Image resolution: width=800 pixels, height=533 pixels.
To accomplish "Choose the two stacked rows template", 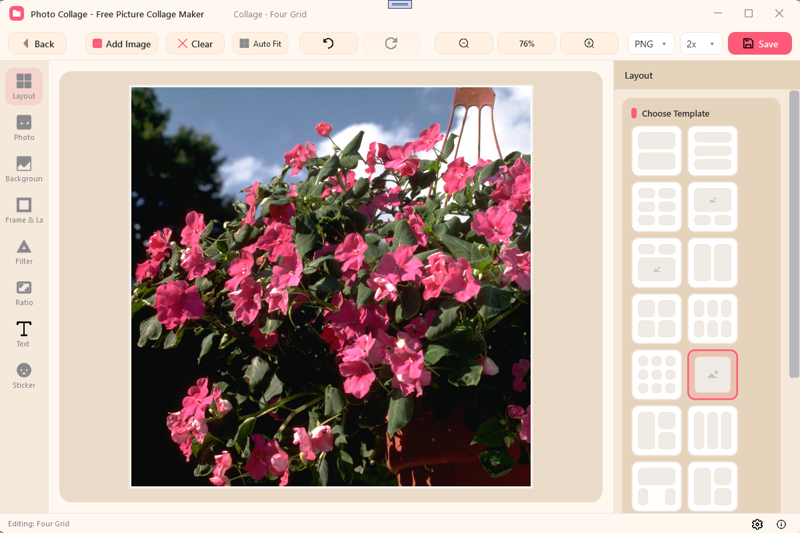I will coord(657,151).
